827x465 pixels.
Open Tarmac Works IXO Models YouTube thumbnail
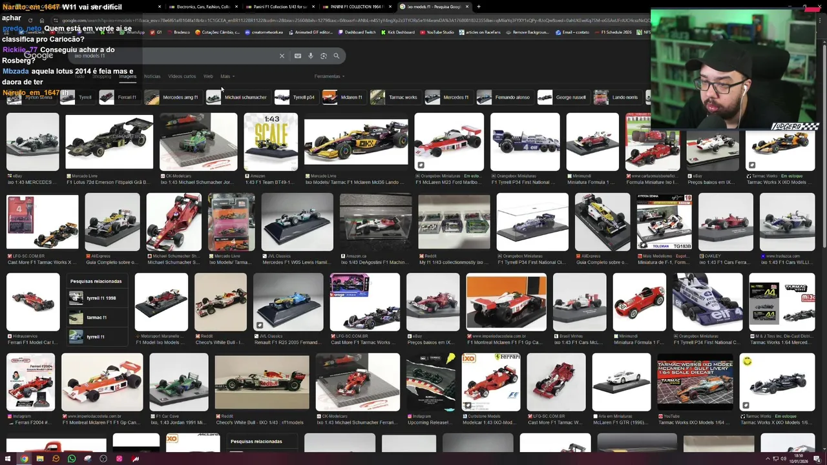(695, 382)
